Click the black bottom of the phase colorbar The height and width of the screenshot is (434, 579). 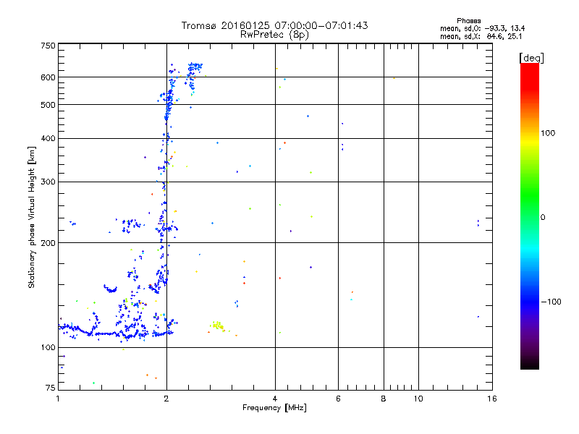pyautogui.click(x=530, y=364)
